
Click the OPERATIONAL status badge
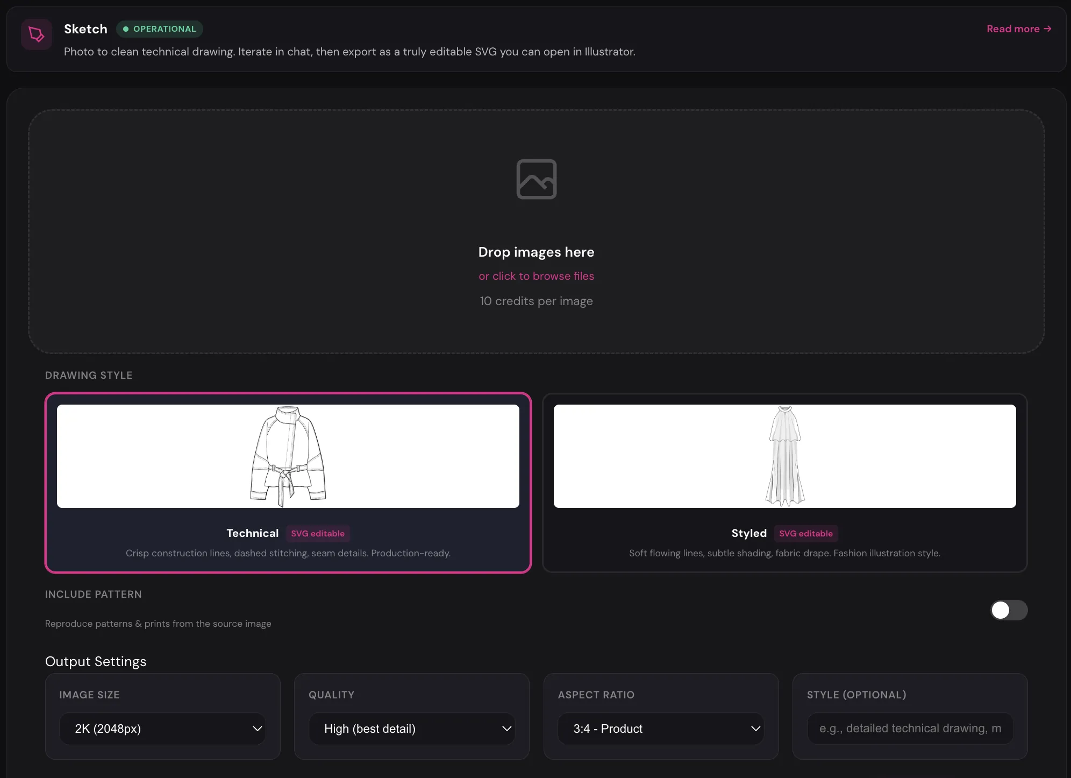tap(160, 29)
